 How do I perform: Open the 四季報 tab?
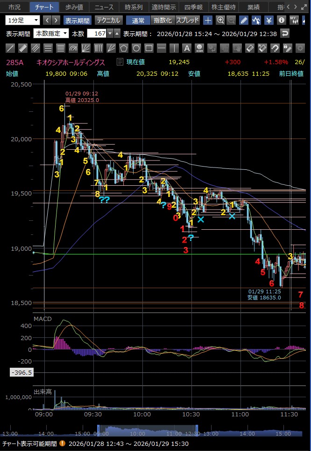pos(193,7)
